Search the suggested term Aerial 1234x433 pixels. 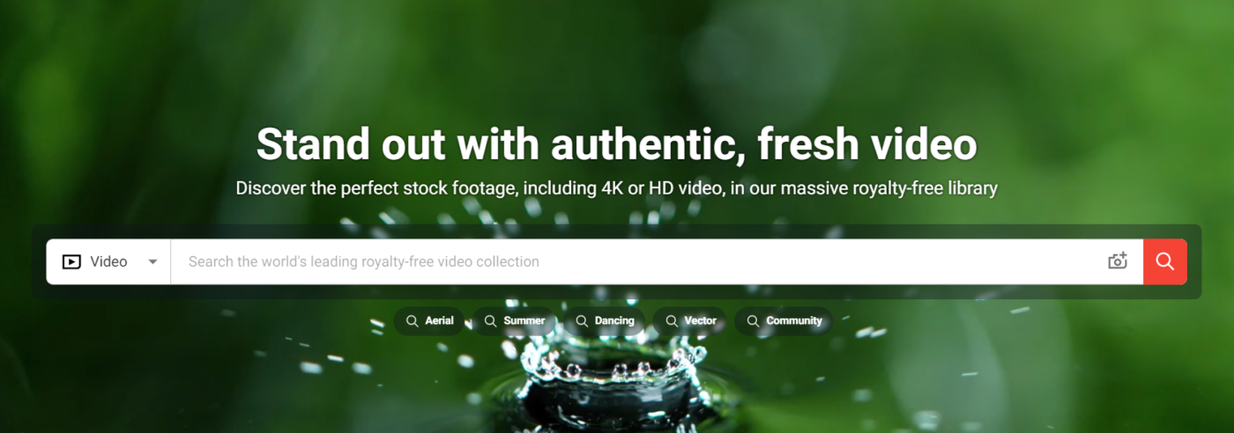[x=439, y=321]
